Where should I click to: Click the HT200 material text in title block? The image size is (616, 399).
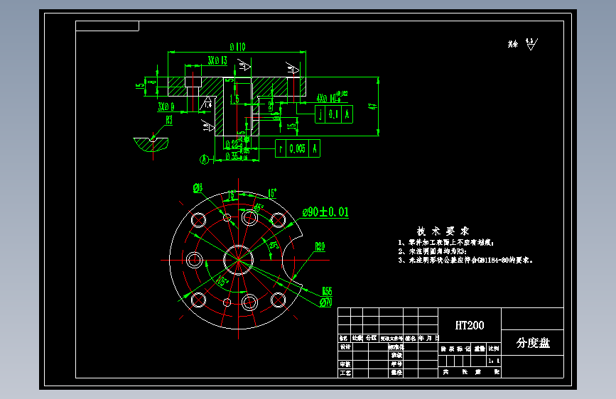(470, 325)
